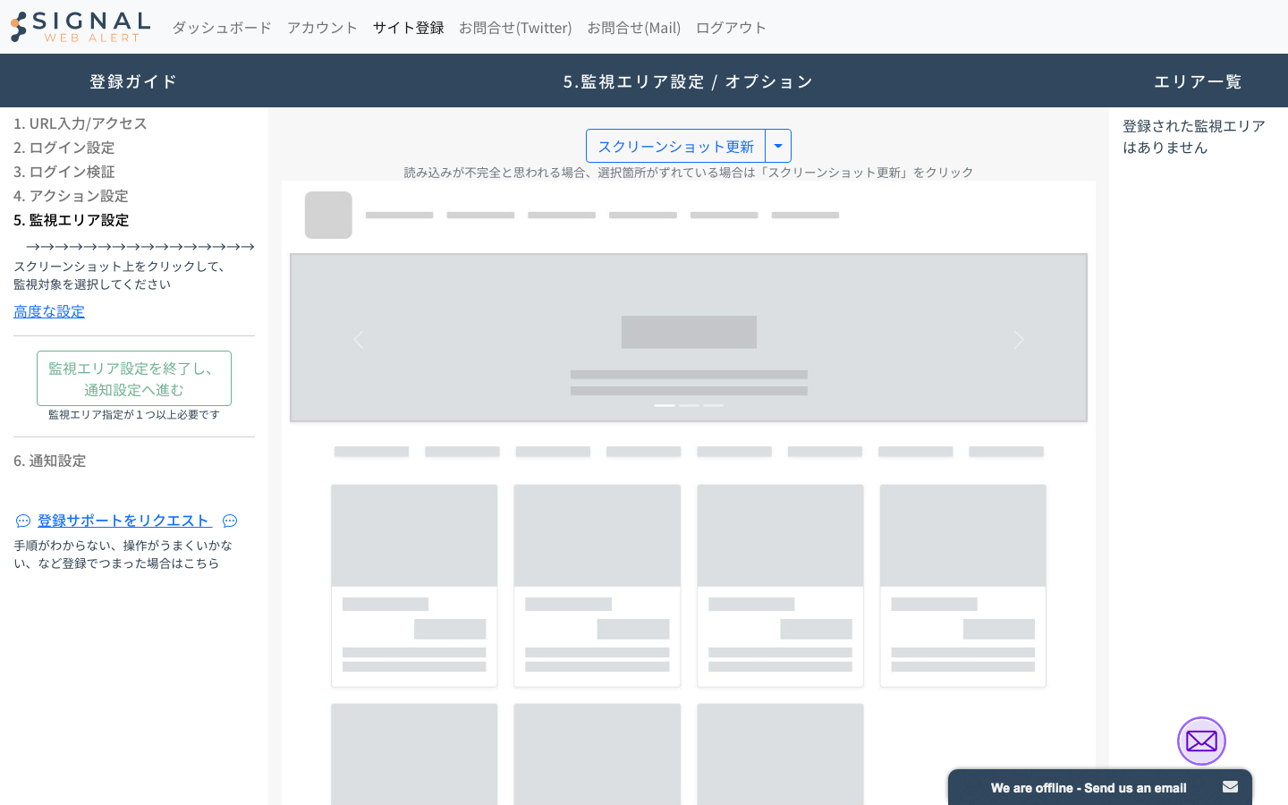Open アカウント in the top menu
This screenshot has height=805, width=1288.
pos(322,28)
